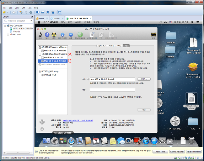Click Disk Utility icon in the dock
The image size is (204, 161).
(171, 141)
